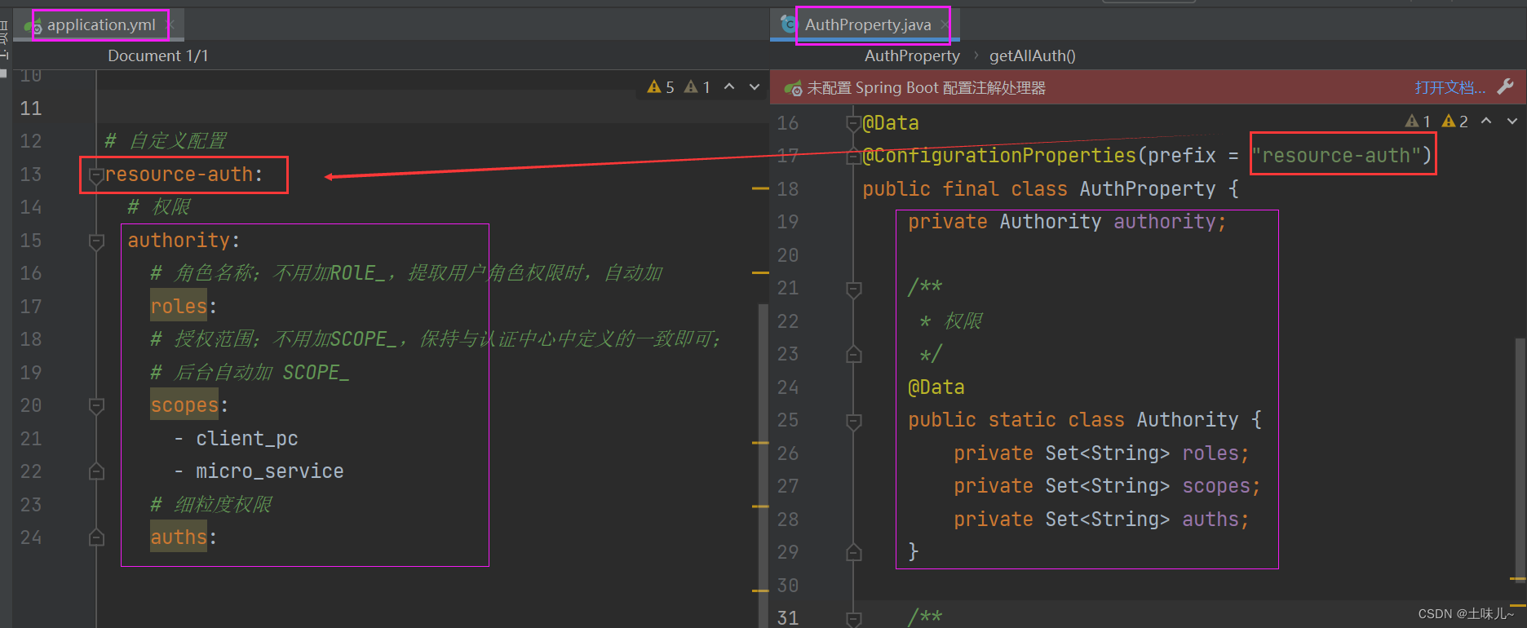Screen dimensions: 1527x628
Task: Click the @Data annotation at line 24
Action: click(x=936, y=387)
